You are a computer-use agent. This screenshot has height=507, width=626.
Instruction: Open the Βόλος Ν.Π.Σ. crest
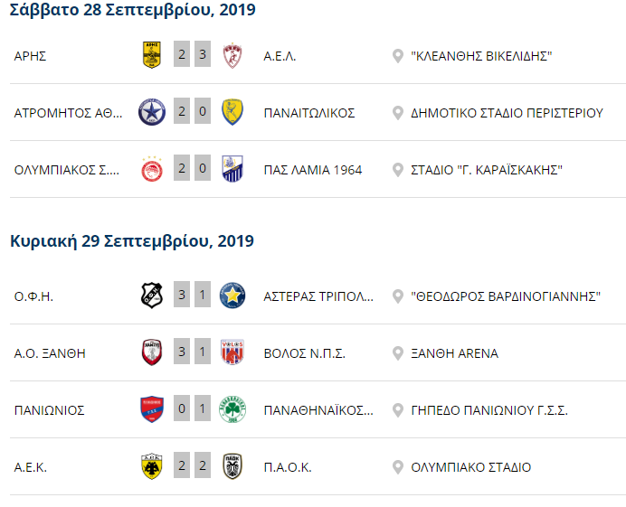tap(232, 352)
